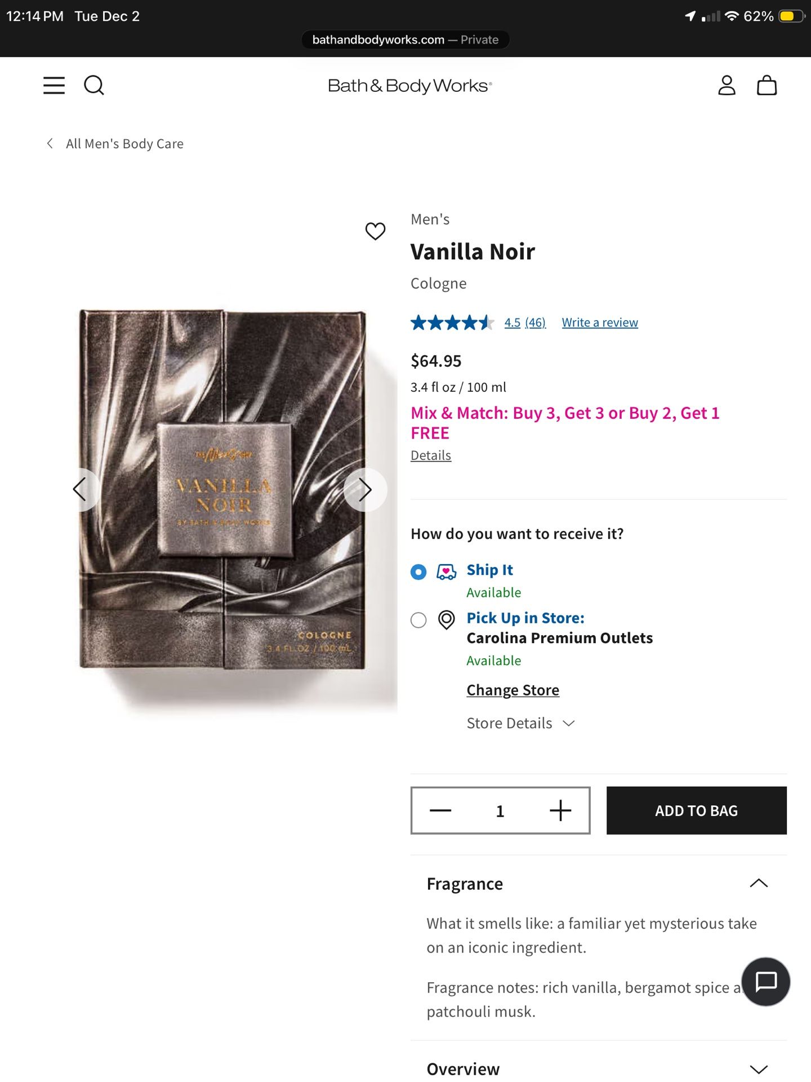
Task: Expand the Store Details section
Action: [x=521, y=723]
